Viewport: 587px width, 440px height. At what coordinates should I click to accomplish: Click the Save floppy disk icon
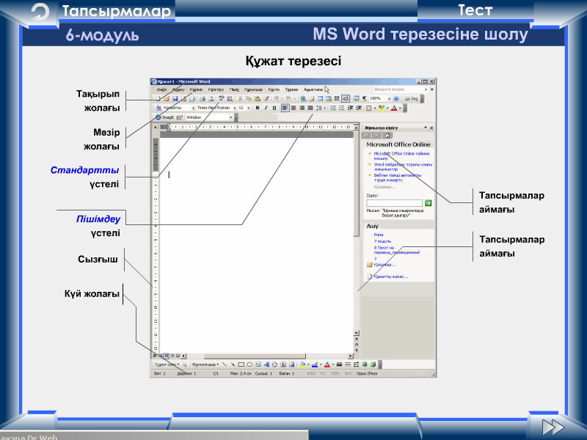coord(175,99)
